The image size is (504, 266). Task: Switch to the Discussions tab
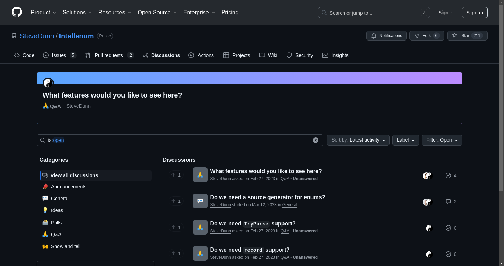[x=161, y=55]
